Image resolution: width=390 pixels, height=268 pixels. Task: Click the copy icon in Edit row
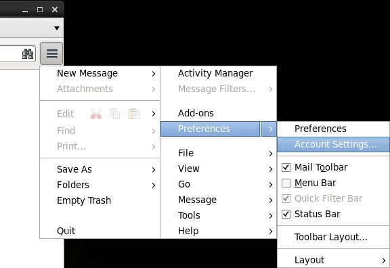114,114
